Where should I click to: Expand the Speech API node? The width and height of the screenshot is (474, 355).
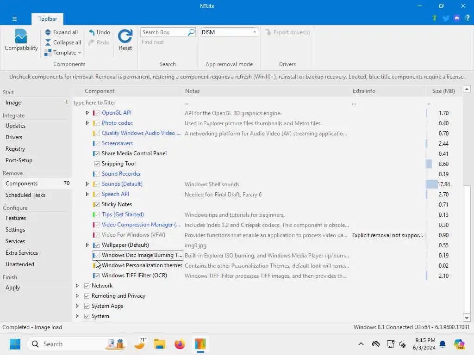pos(87,194)
